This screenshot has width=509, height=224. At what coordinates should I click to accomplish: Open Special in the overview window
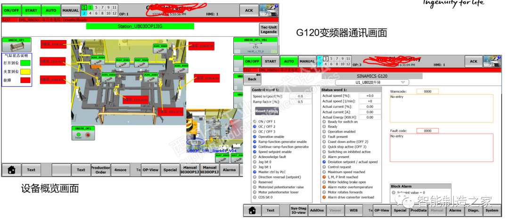[x=170, y=170]
